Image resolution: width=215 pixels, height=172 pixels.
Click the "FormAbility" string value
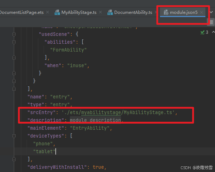[68, 50]
